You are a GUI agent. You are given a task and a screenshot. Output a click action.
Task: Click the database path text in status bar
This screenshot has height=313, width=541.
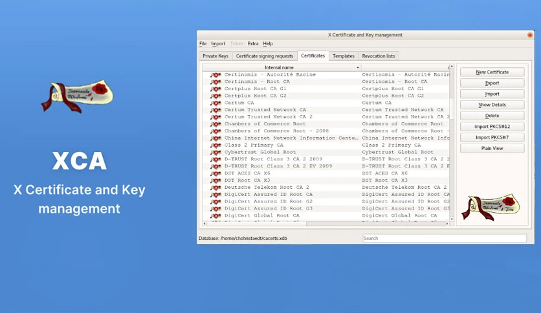coord(243,238)
